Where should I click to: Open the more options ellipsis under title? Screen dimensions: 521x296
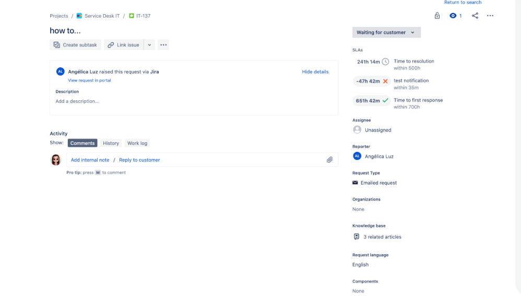(163, 45)
